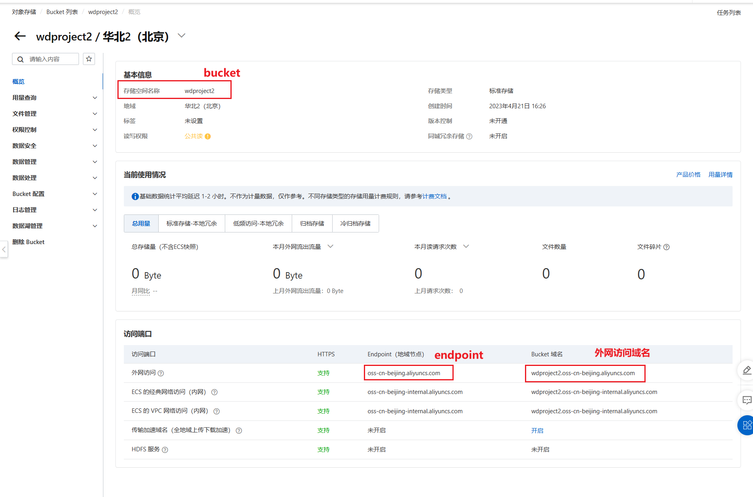
Task: Go to Bucket 列表 breadcrumb
Action: tap(62, 12)
